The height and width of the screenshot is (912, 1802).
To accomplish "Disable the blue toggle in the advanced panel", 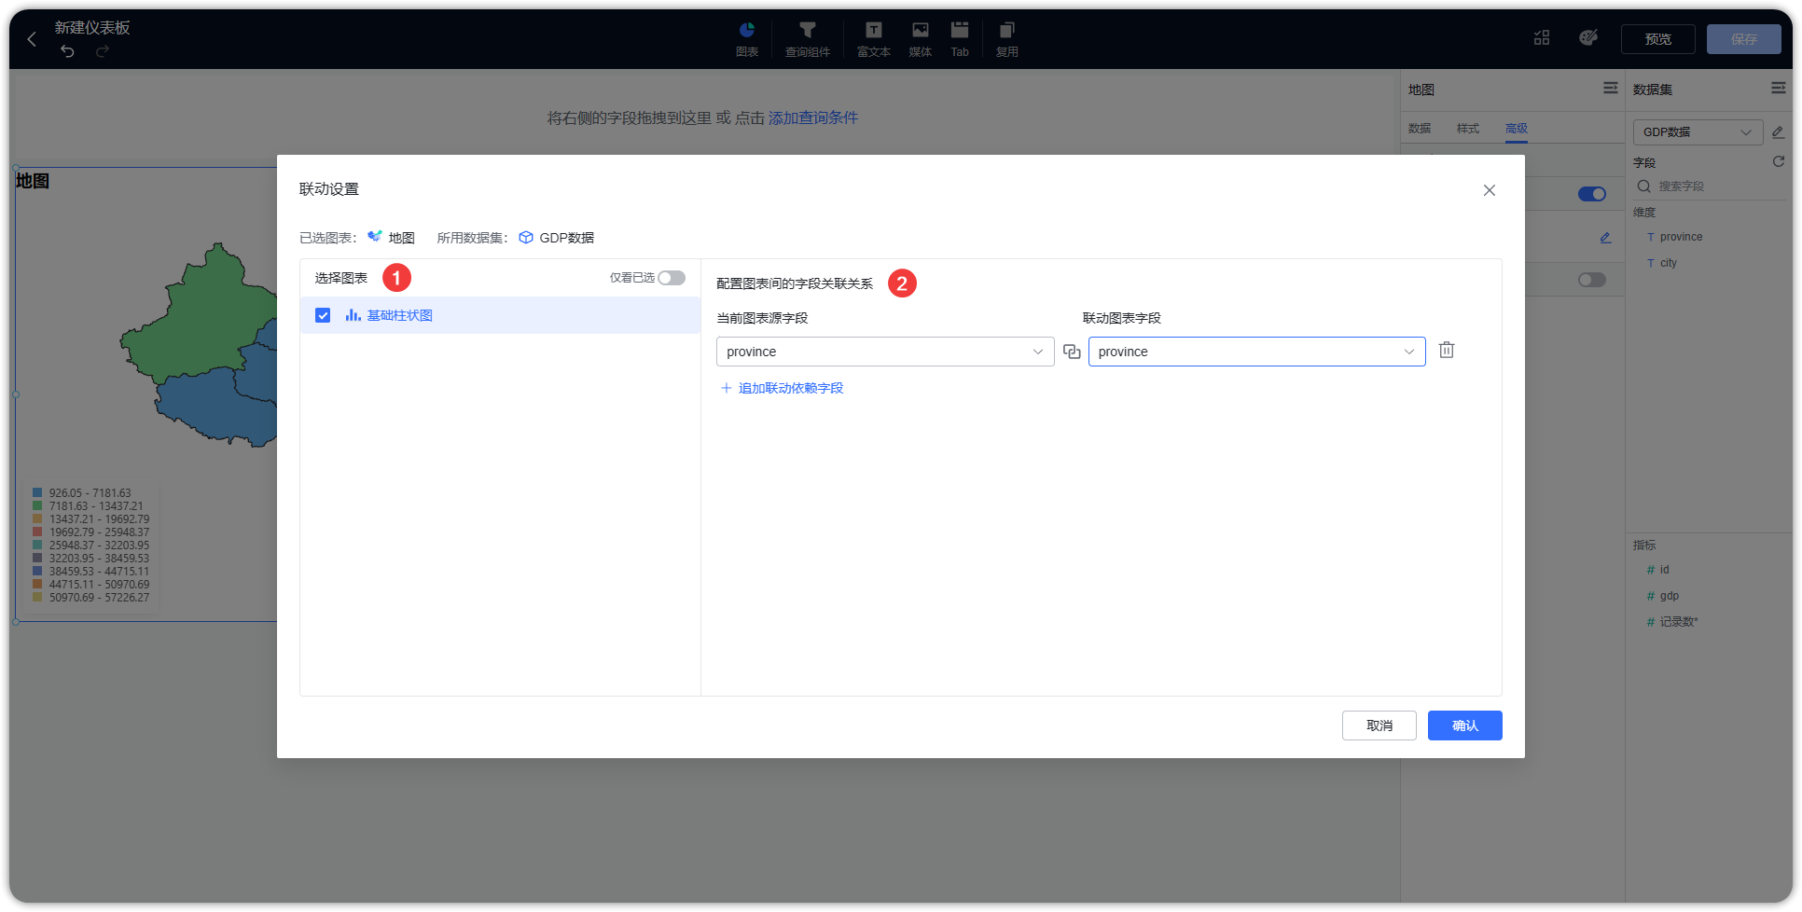I will pos(1591,193).
